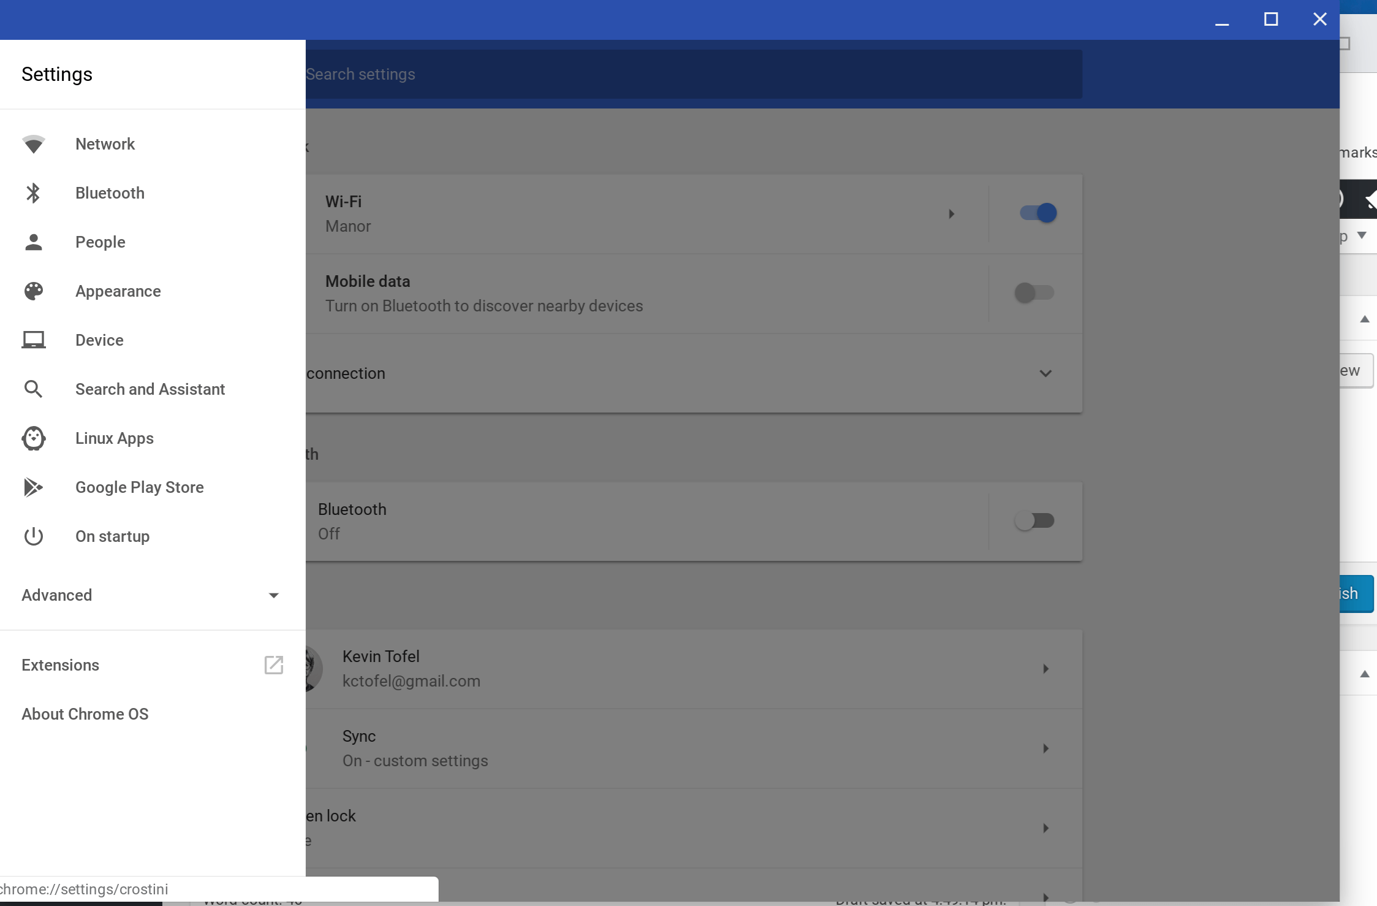Toggle the Wi-Fi switch on

[1037, 212]
